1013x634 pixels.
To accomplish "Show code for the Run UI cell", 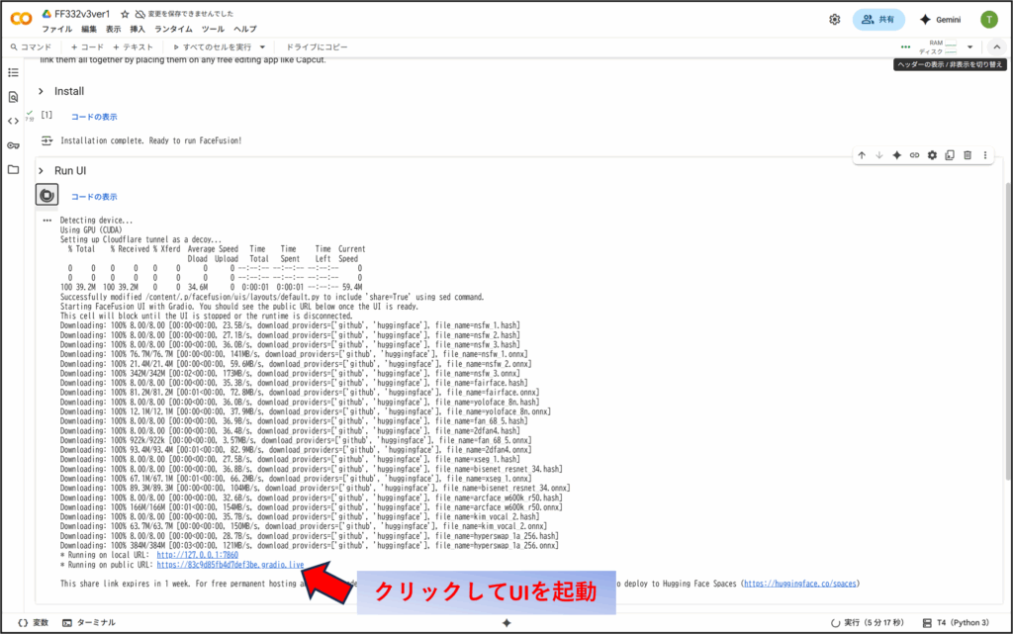I will [x=94, y=197].
